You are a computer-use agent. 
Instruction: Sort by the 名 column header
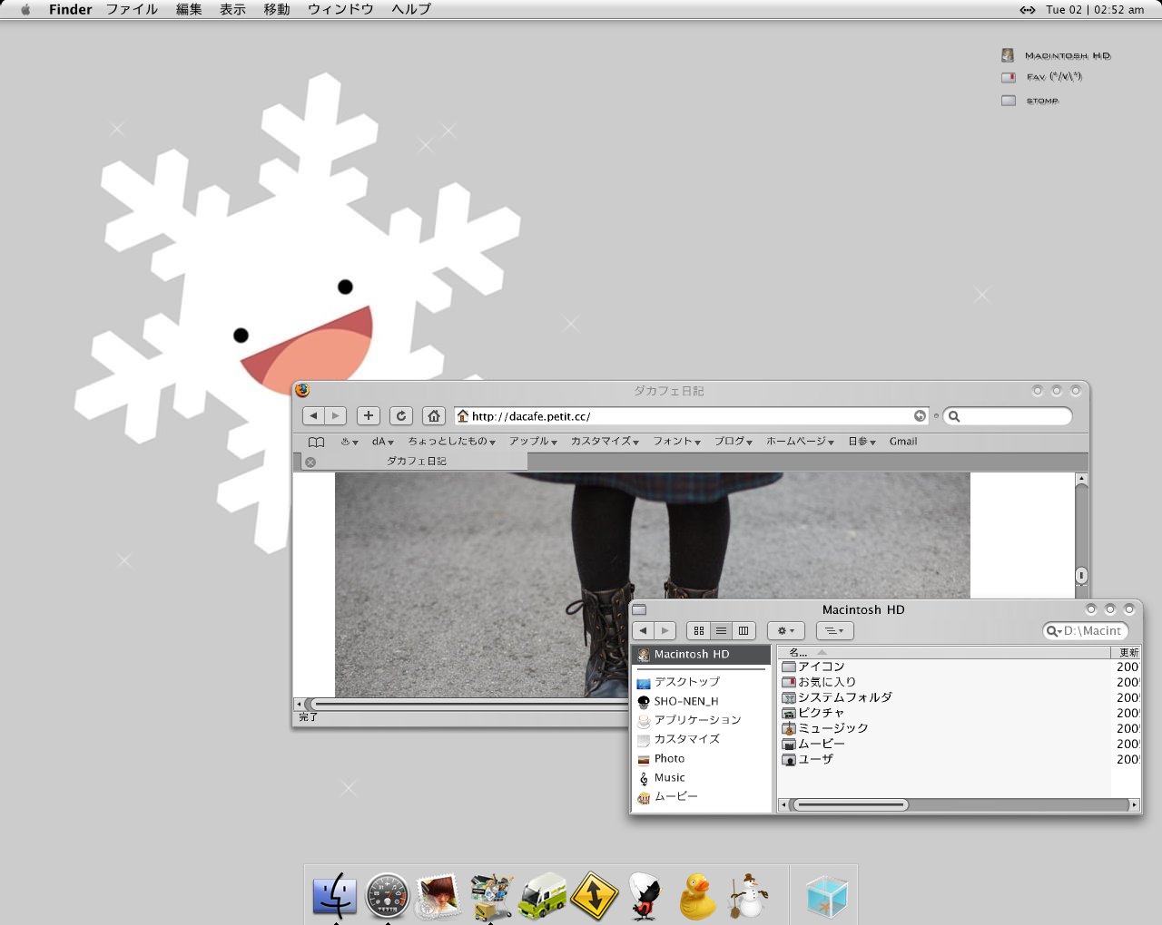coord(944,652)
